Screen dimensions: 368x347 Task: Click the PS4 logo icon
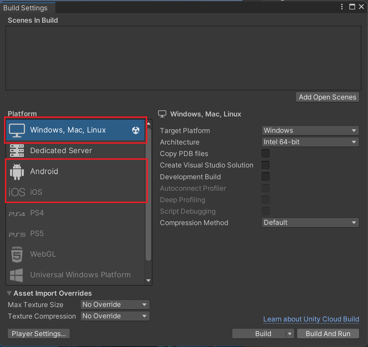pos(17,214)
